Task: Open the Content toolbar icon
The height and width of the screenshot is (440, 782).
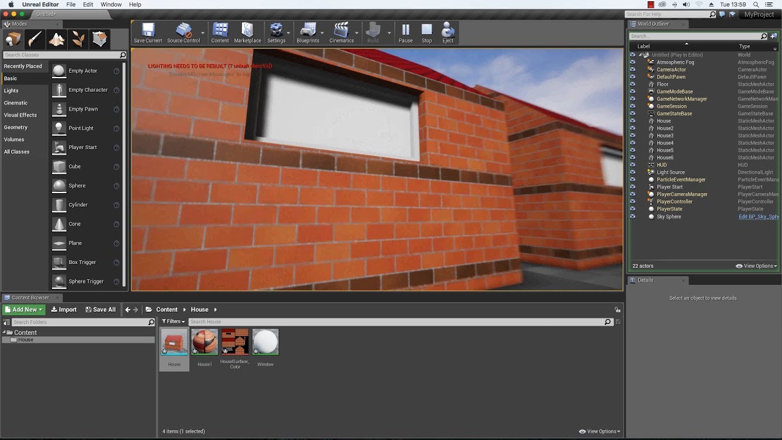Action: (220, 29)
